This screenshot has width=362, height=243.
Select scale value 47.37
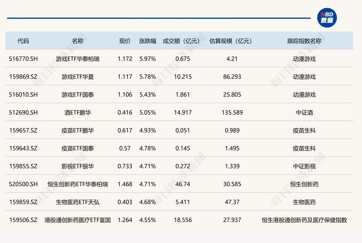point(232,202)
